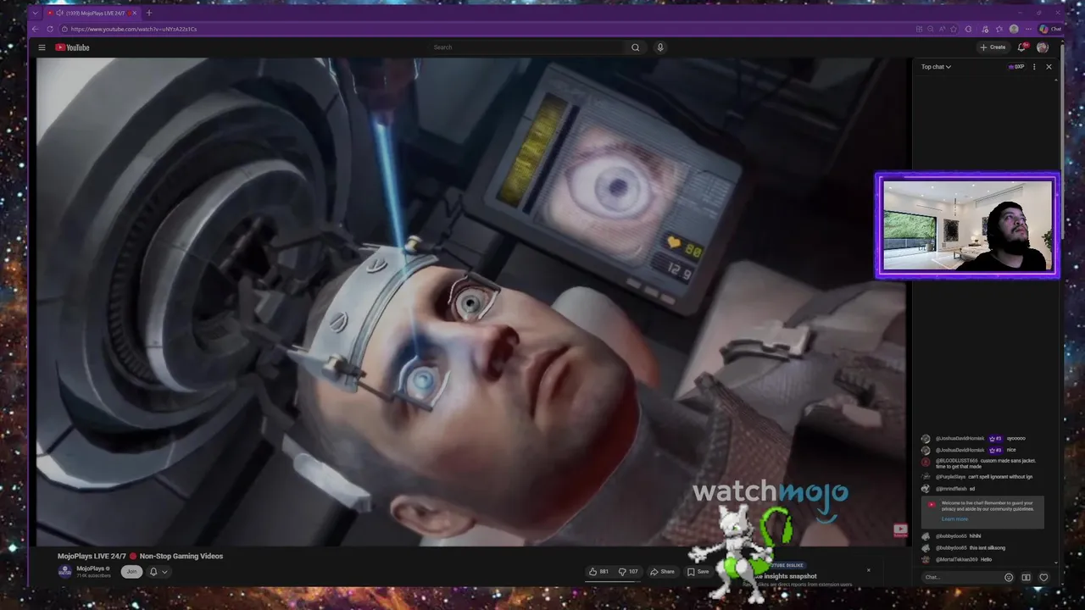Click Learn more in chat welcome notice
The width and height of the screenshot is (1085, 610).
pos(954,518)
